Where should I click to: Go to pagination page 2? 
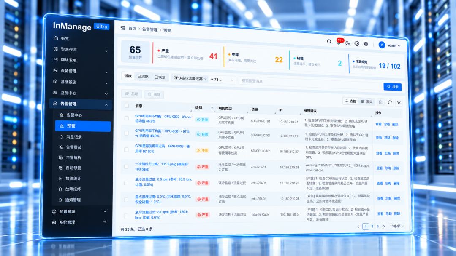(x=372, y=227)
